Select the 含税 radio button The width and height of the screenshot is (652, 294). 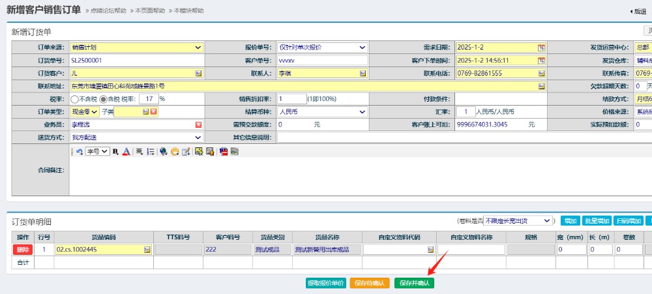point(103,99)
